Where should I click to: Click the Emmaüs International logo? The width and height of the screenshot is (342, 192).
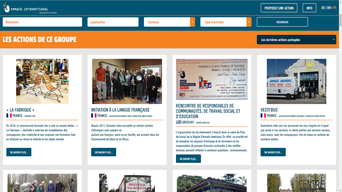click(x=30, y=8)
